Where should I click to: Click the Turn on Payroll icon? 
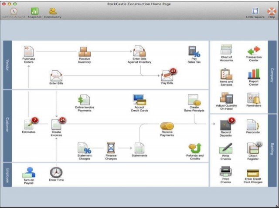pos(29,172)
